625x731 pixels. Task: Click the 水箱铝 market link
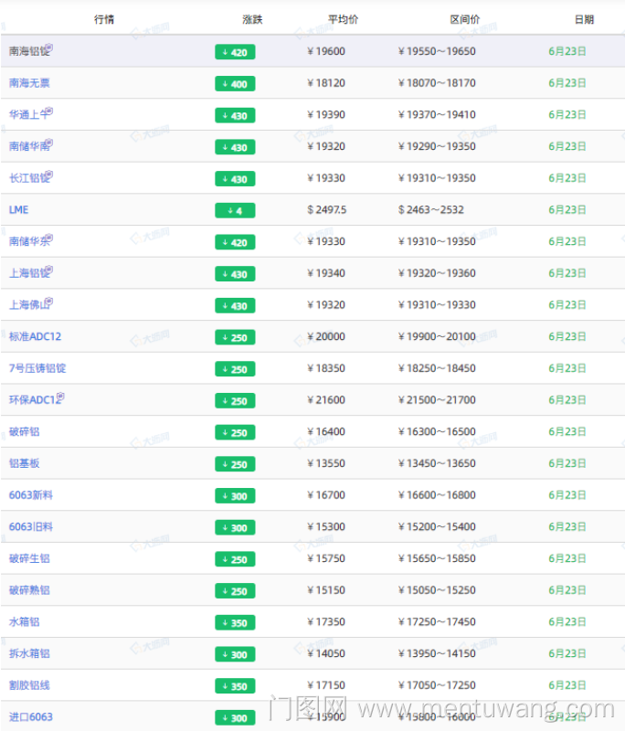pos(24,621)
